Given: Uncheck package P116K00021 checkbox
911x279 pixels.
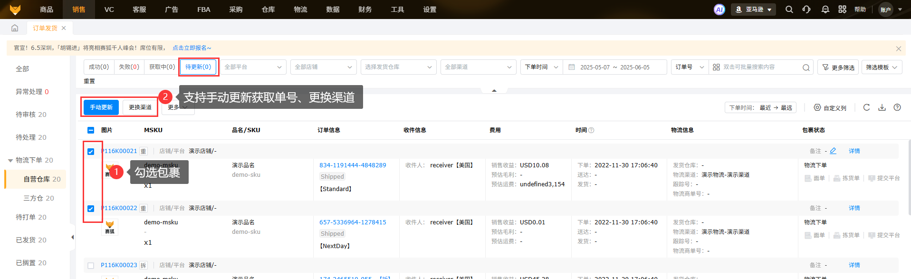Looking at the screenshot, I should pos(91,152).
